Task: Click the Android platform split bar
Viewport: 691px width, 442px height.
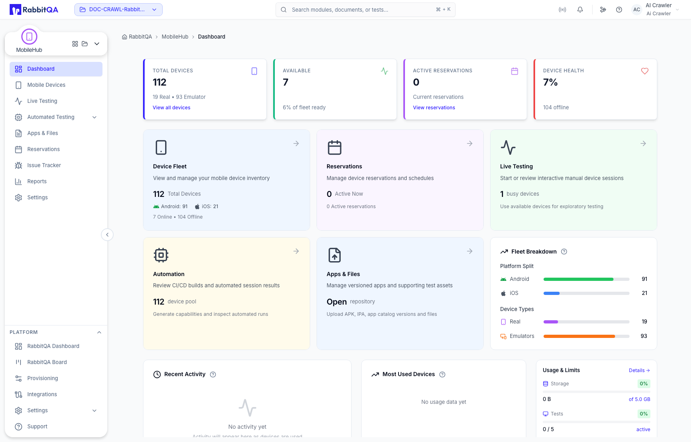Action: coord(586,279)
